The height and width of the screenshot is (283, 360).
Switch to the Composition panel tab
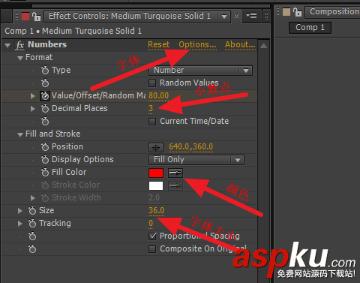(x=334, y=11)
